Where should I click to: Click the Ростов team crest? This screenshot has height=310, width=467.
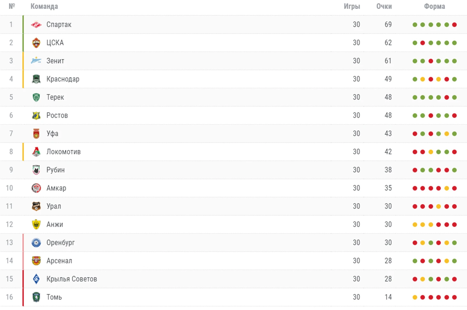point(36,115)
